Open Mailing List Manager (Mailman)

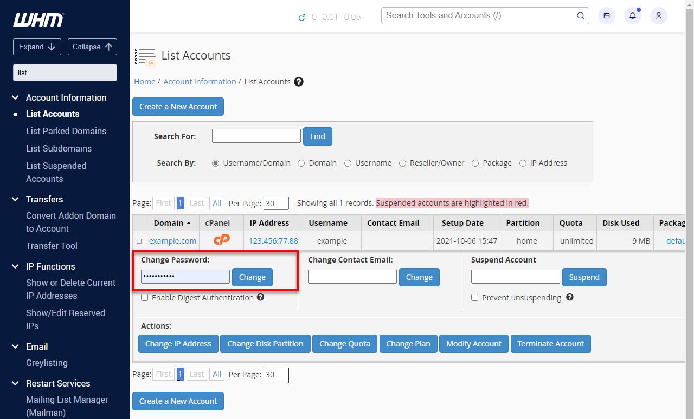click(67, 405)
